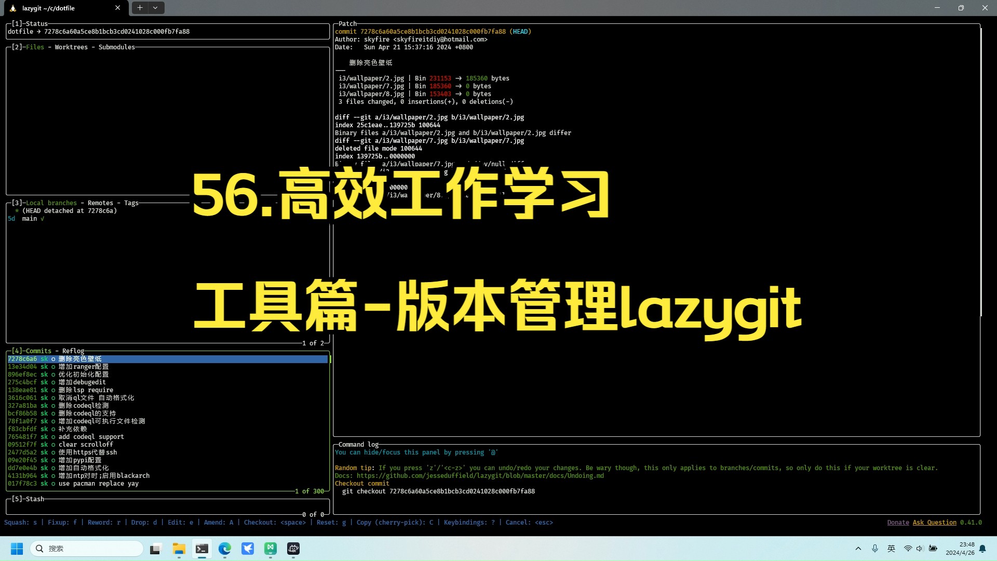Open a new terminal tab with plus
Screen dimensions: 997x561
pos(140,8)
